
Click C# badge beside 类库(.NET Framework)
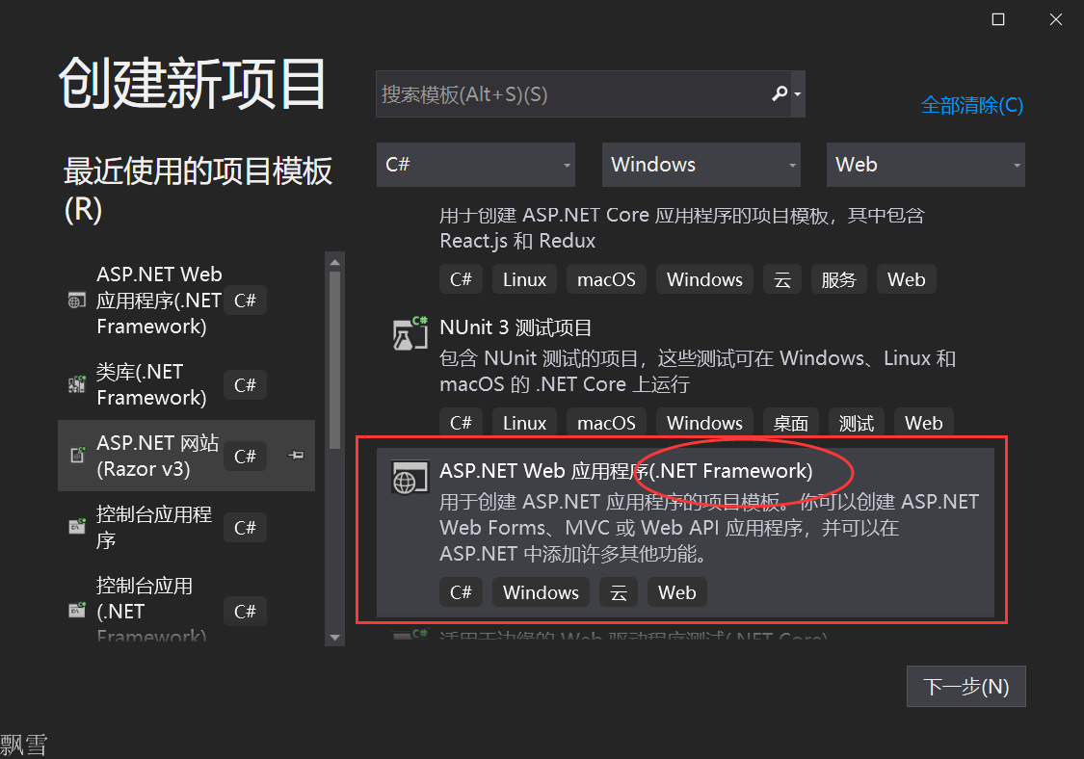[246, 384]
